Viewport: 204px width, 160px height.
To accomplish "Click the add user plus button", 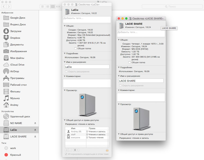I will click(67, 150).
